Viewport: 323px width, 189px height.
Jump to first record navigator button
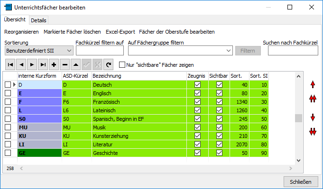pos(10,65)
